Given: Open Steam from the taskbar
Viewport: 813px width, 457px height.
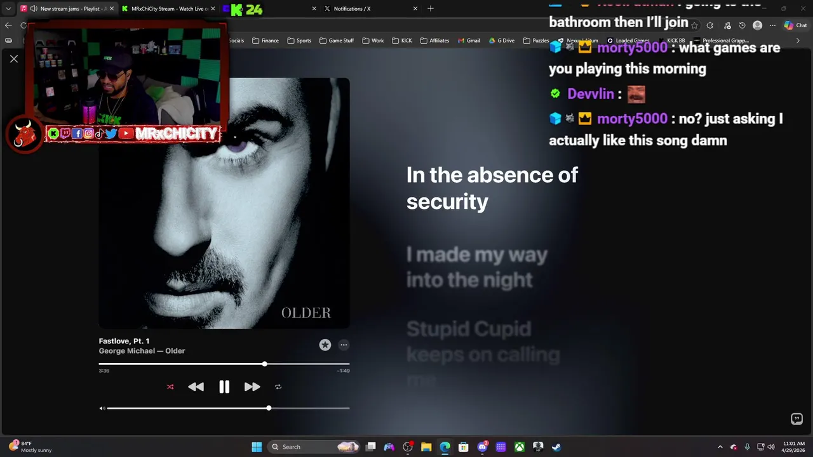Looking at the screenshot, I should [x=556, y=447].
